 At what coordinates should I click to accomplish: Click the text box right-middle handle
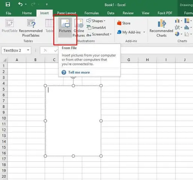tap(101, 121)
